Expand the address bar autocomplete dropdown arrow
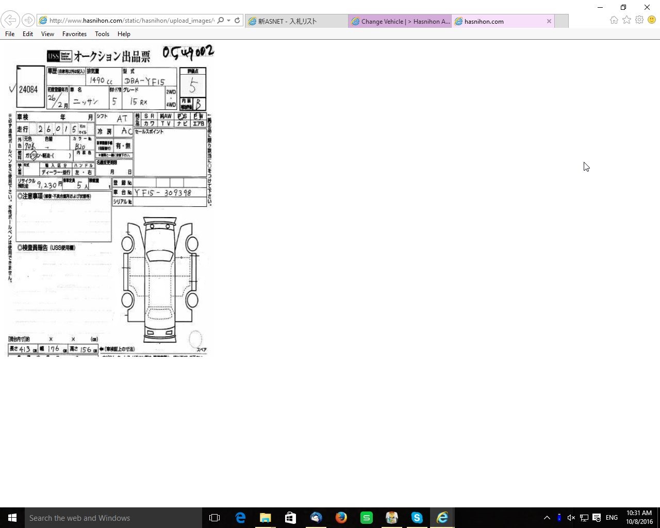The width and height of the screenshot is (660, 528). coord(228,21)
